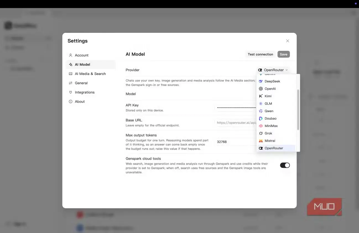This screenshot has height=233, width=359.
Task: Click the AI Media & Search image icon
Action: [71, 74]
